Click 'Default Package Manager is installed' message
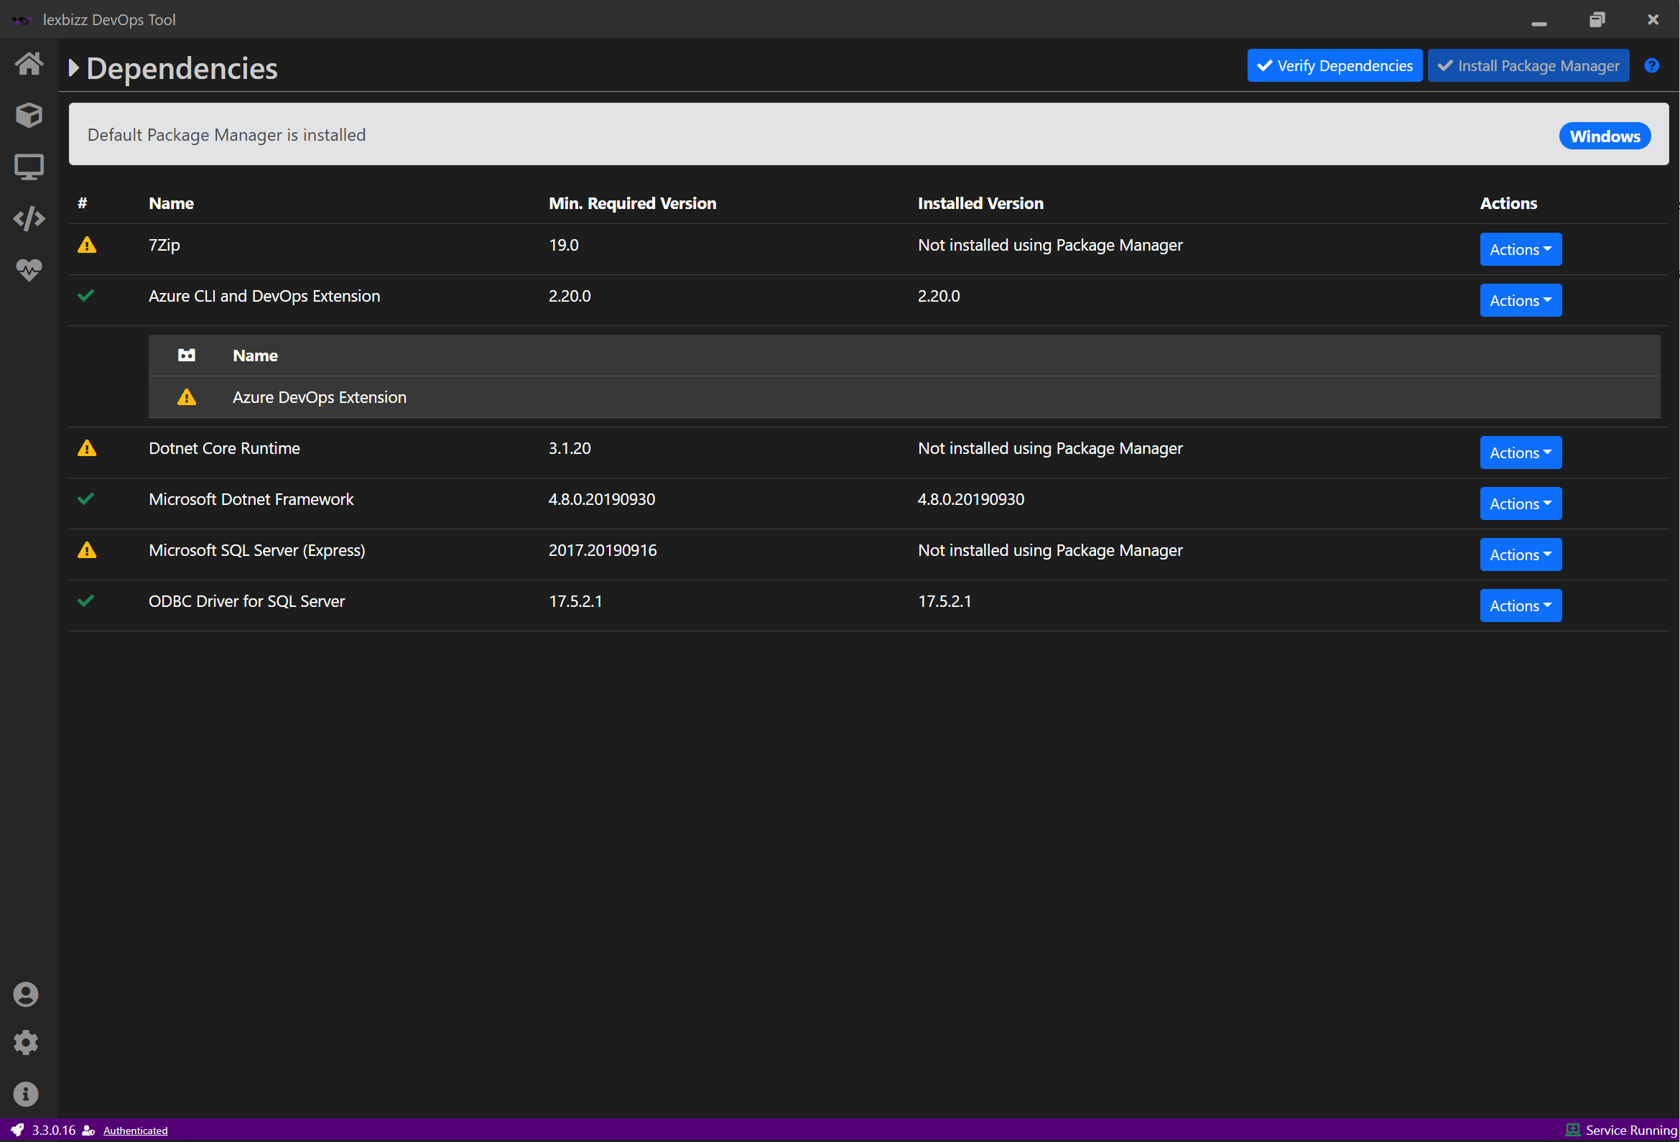This screenshot has height=1142, width=1680. click(x=226, y=135)
